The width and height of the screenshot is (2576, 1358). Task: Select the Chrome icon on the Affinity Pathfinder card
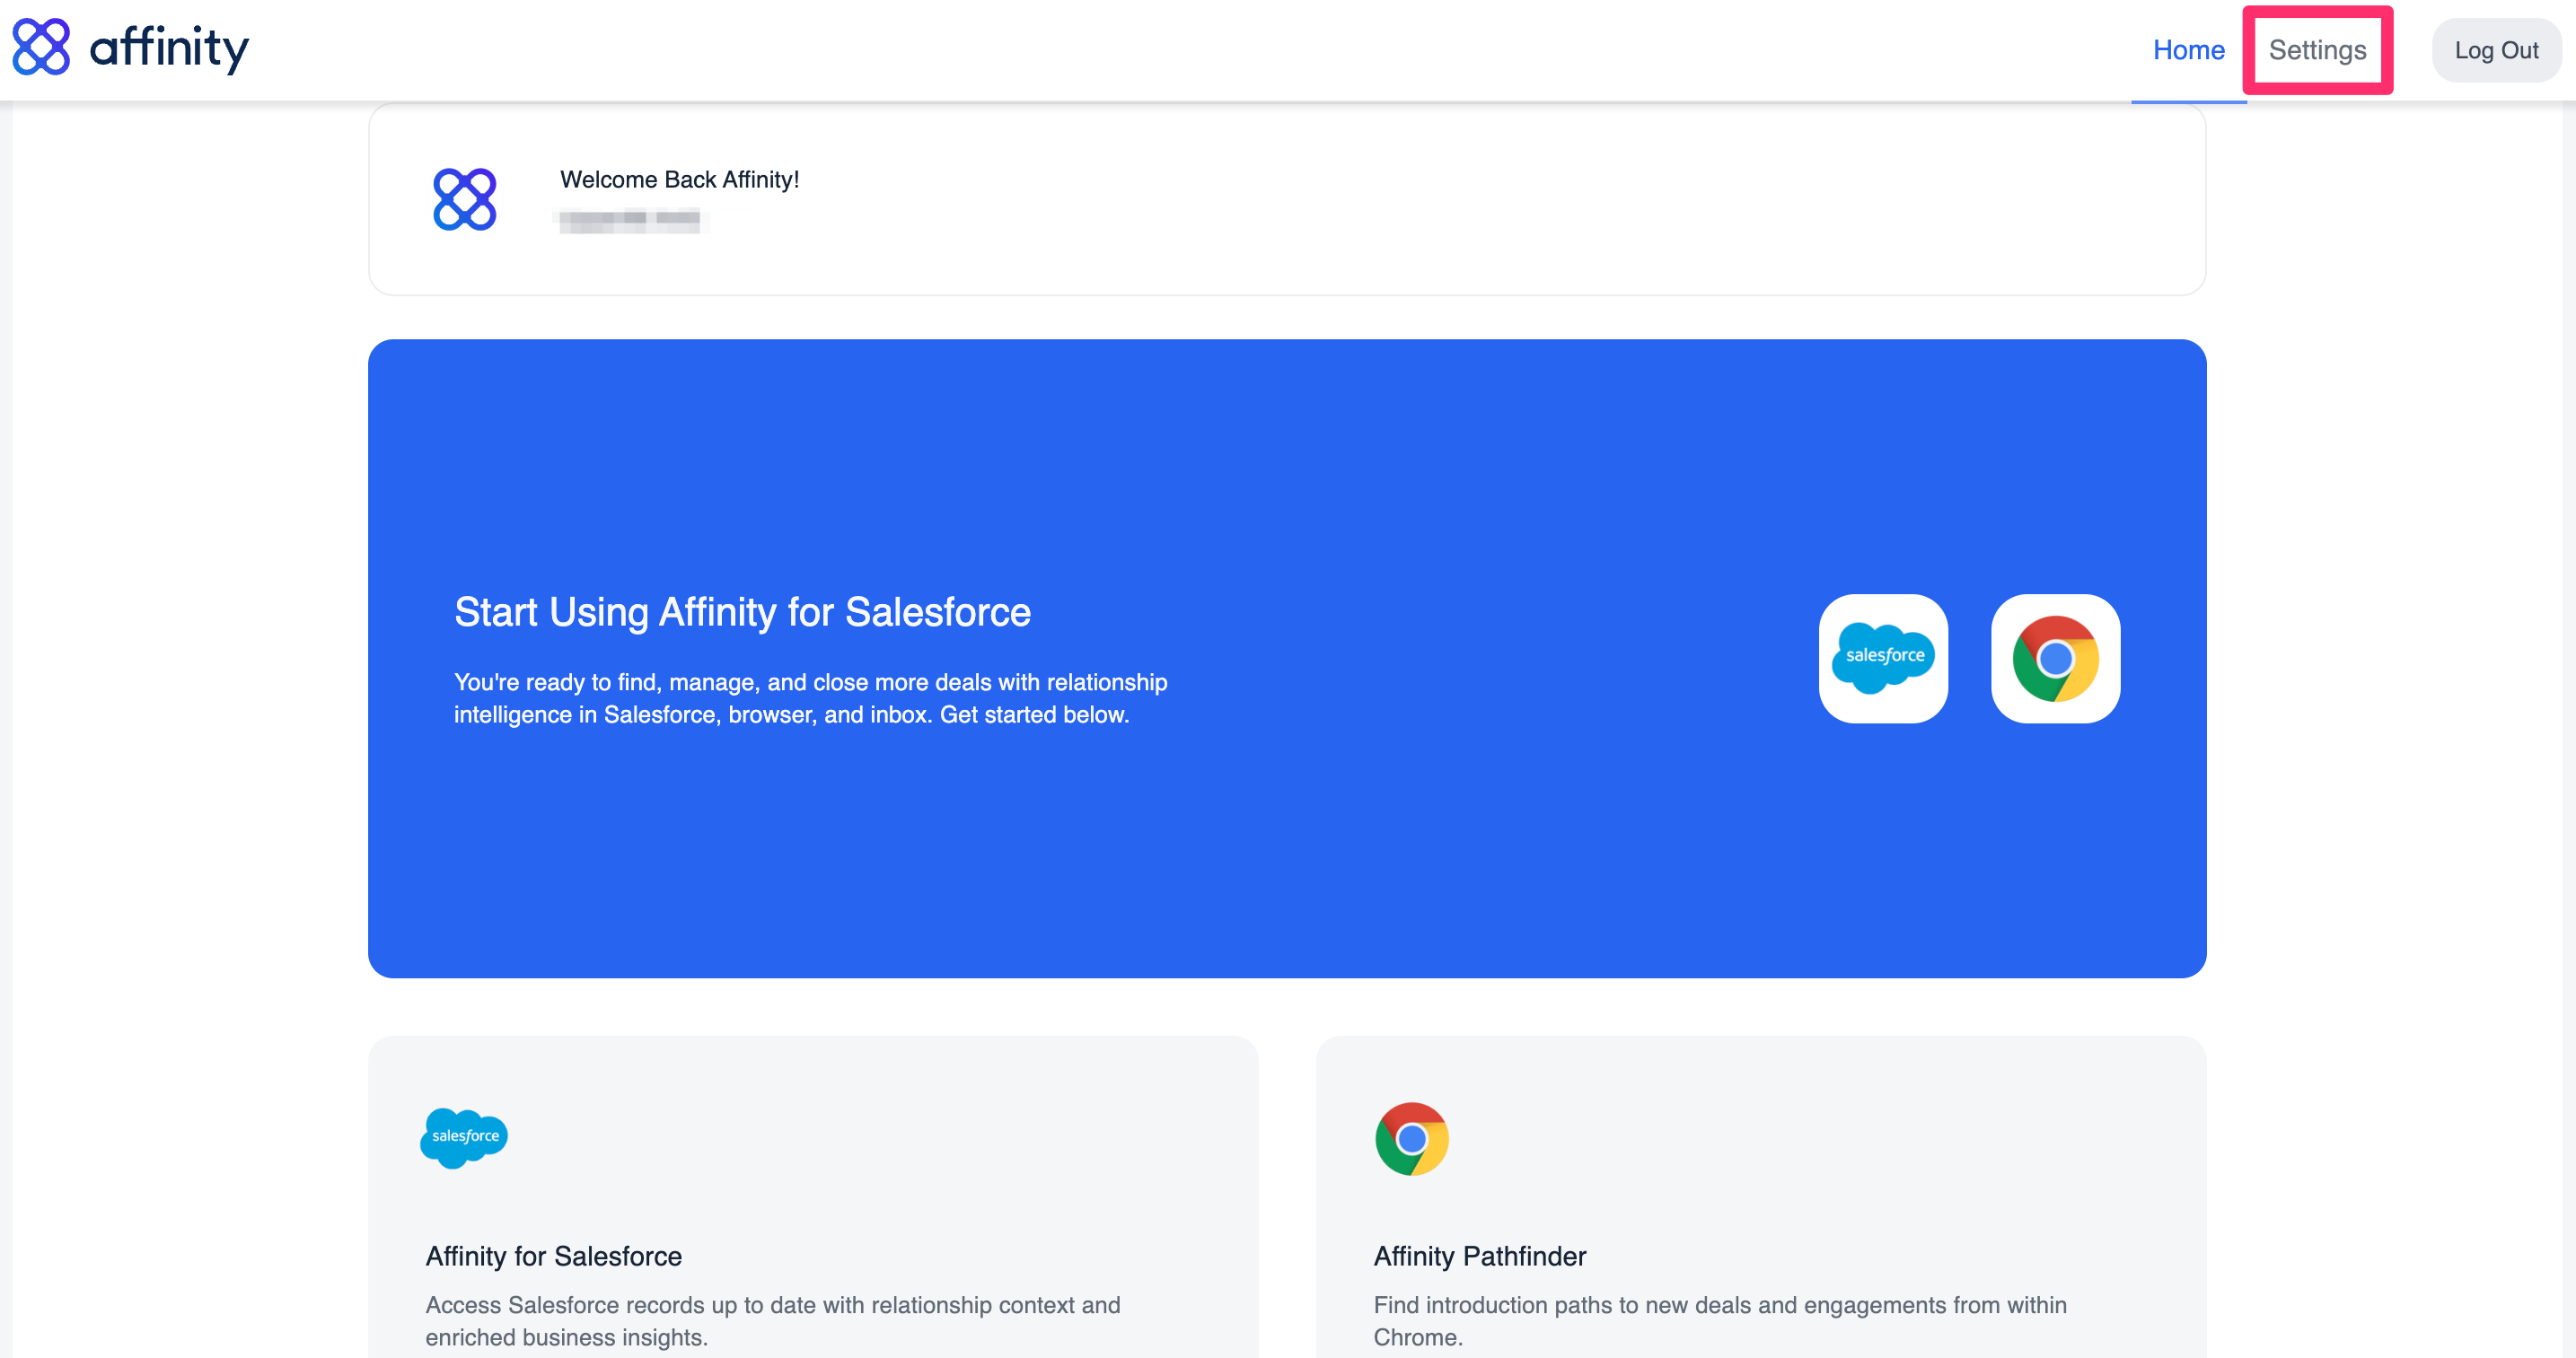click(1411, 1138)
